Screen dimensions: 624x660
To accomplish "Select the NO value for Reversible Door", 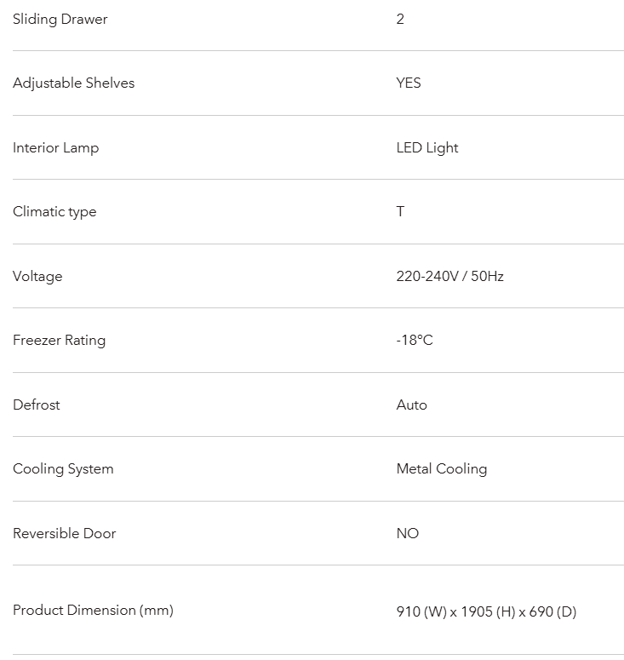I will pyautogui.click(x=408, y=533).
